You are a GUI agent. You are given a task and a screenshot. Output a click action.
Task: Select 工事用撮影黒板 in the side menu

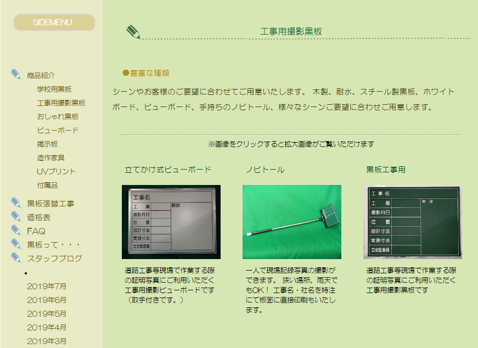[61, 103]
